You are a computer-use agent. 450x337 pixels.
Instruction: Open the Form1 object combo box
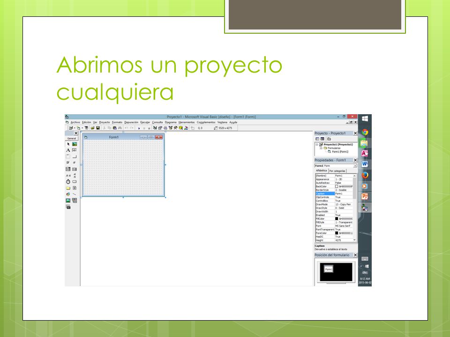coord(336,166)
